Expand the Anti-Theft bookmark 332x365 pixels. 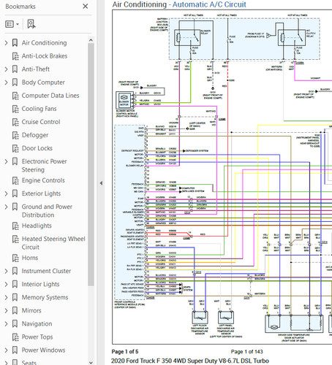7,69
